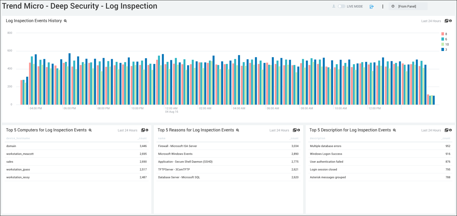Click magnifier icon beside Top 5 Description title
This screenshot has height=216, width=457.
[x=394, y=130]
